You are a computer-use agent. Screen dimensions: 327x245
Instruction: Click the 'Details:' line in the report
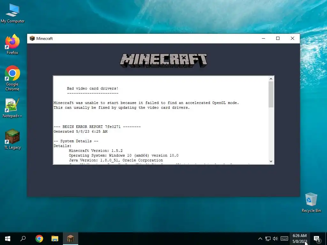click(x=62, y=146)
